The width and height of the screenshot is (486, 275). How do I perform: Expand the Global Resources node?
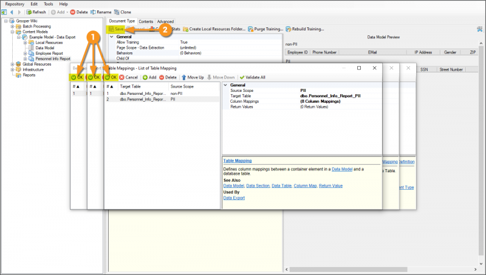[x=12, y=64]
